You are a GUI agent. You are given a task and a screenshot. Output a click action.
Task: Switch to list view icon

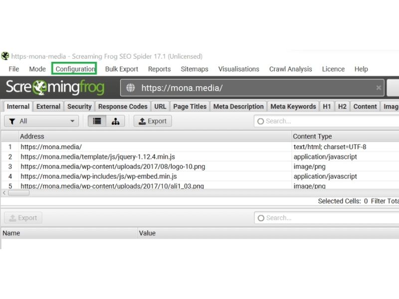97,121
